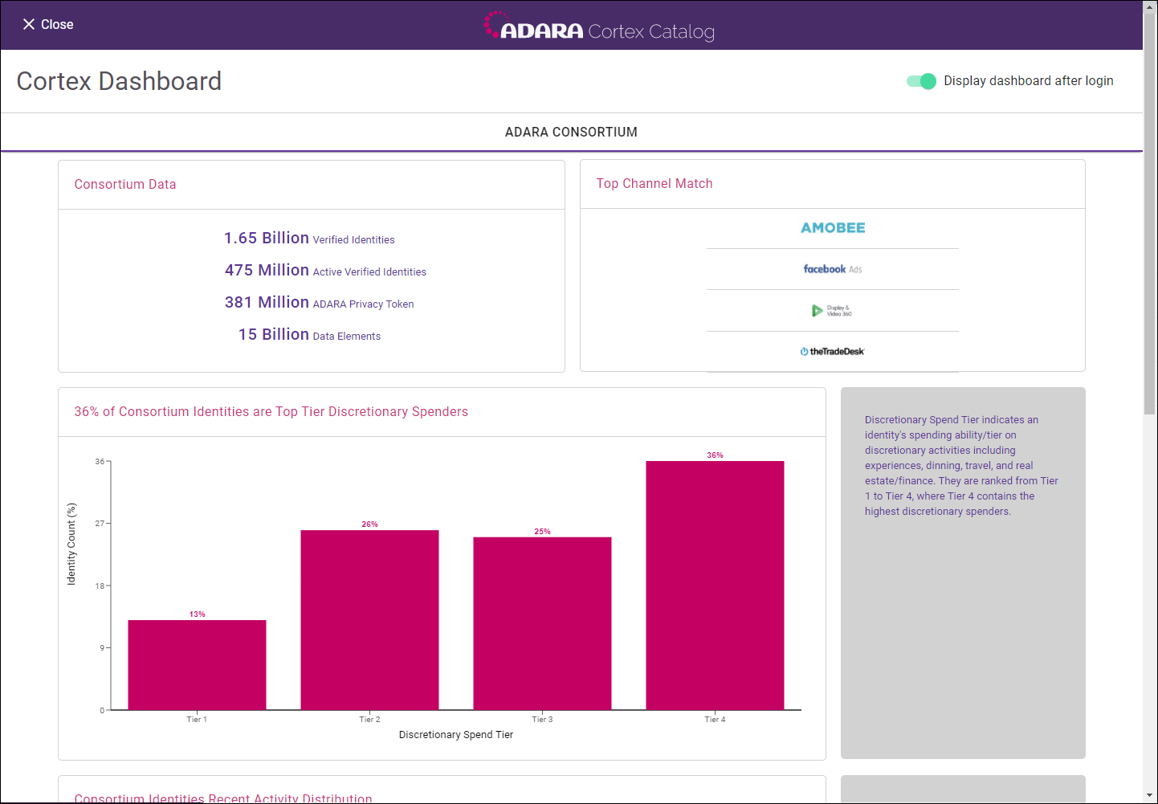Click the Tier 3 bar showing 25%
Viewport: 1158px width, 804px height.
pyautogui.click(x=542, y=623)
